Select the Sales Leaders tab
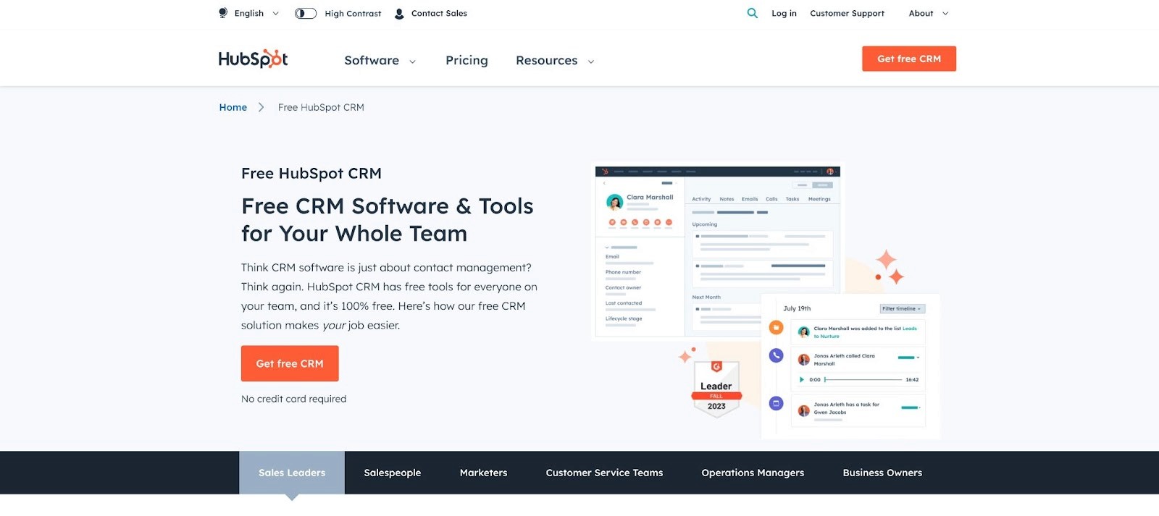1159x516 pixels. pyautogui.click(x=292, y=473)
